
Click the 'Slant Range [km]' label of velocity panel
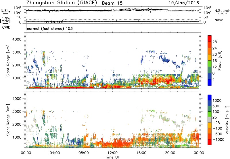(x=8, y=120)
